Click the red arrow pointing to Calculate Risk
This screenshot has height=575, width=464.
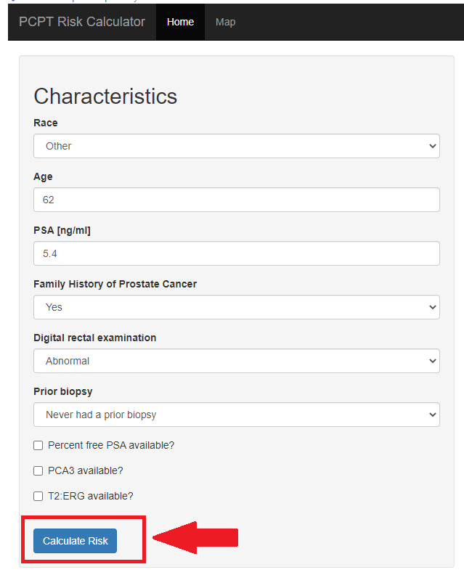click(x=195, y=537)
